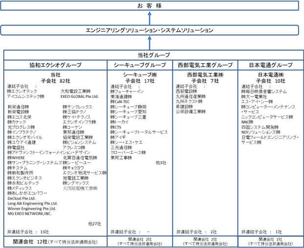Select Leng Aik Engineering Pte.Ltd. entry
Viewport: 304px width, 248px height.
click(33, 203)
